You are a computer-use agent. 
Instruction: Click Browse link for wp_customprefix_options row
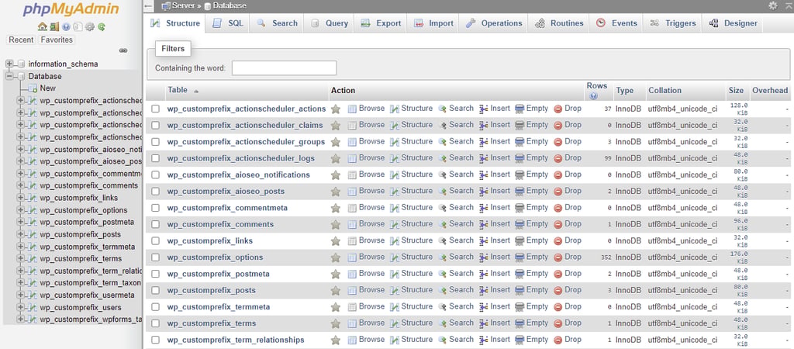(371, 257)
